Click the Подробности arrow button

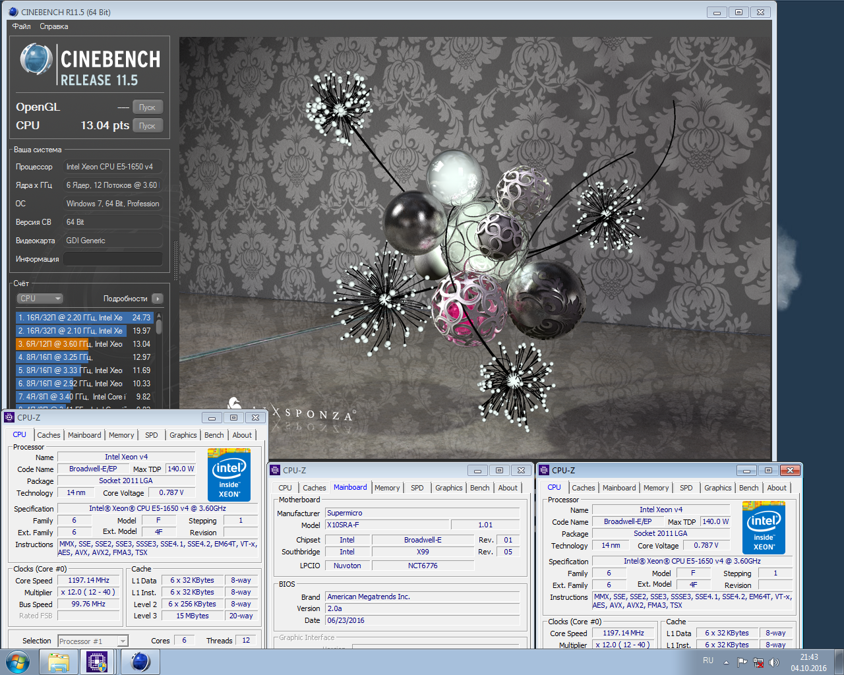coord(157,299)
